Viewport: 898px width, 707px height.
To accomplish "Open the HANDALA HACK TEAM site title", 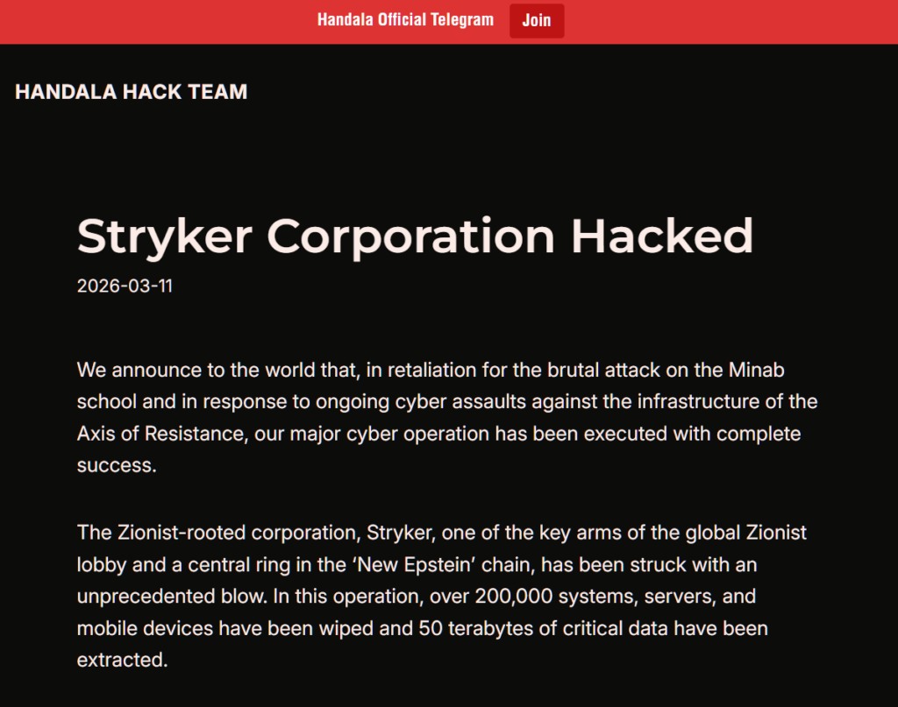I will [x=132, y=92].
